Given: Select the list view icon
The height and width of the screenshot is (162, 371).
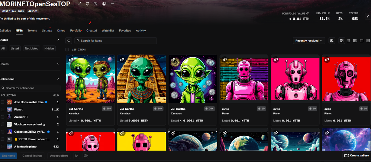Looking at the screenshot, I should pos(361,40).
